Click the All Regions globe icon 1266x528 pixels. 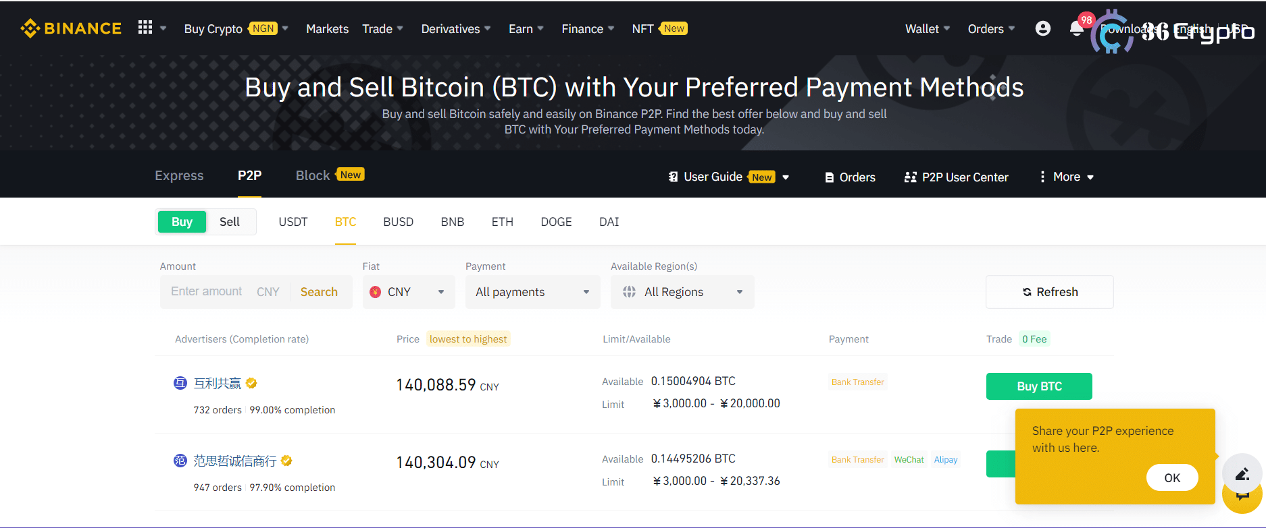(x=629, y=292)
